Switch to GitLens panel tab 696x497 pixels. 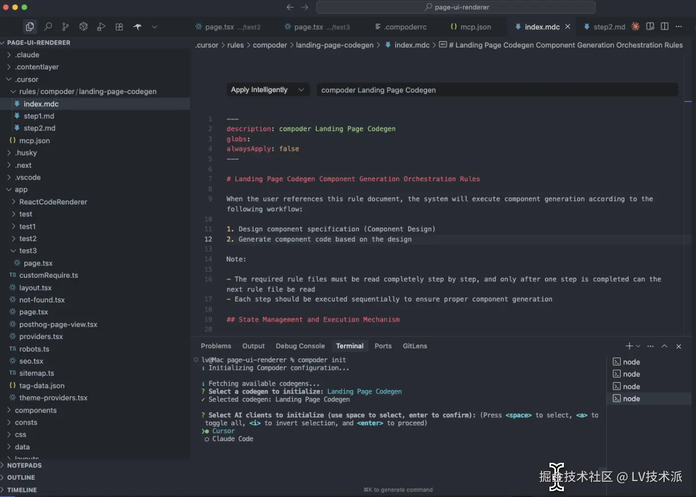(415, 346)
